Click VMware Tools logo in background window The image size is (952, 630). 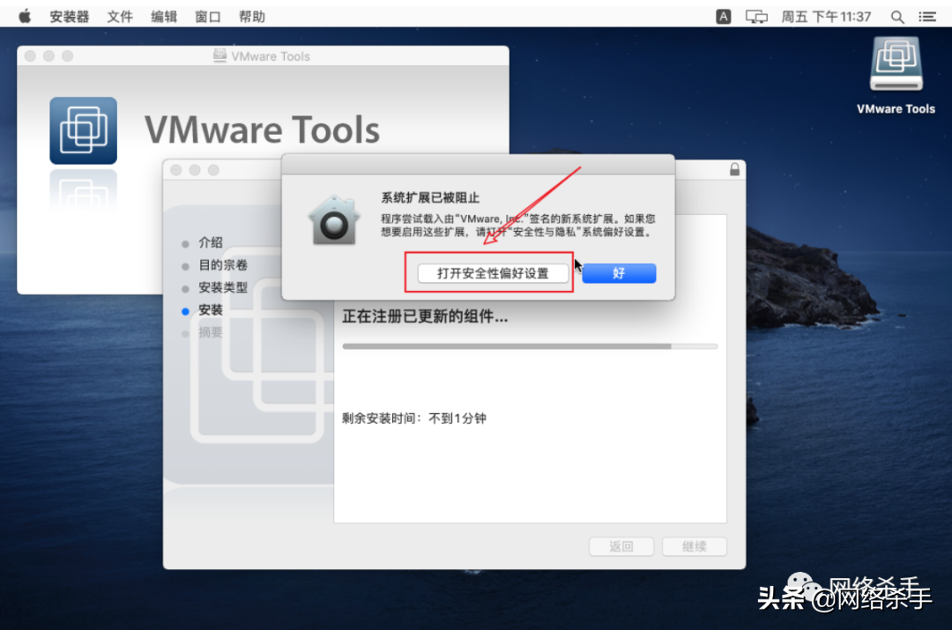pyautogui.click(x=83, y=130)
